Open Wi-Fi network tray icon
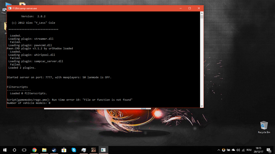The height and width of the screenshot is (154, 275). [243, 150]
